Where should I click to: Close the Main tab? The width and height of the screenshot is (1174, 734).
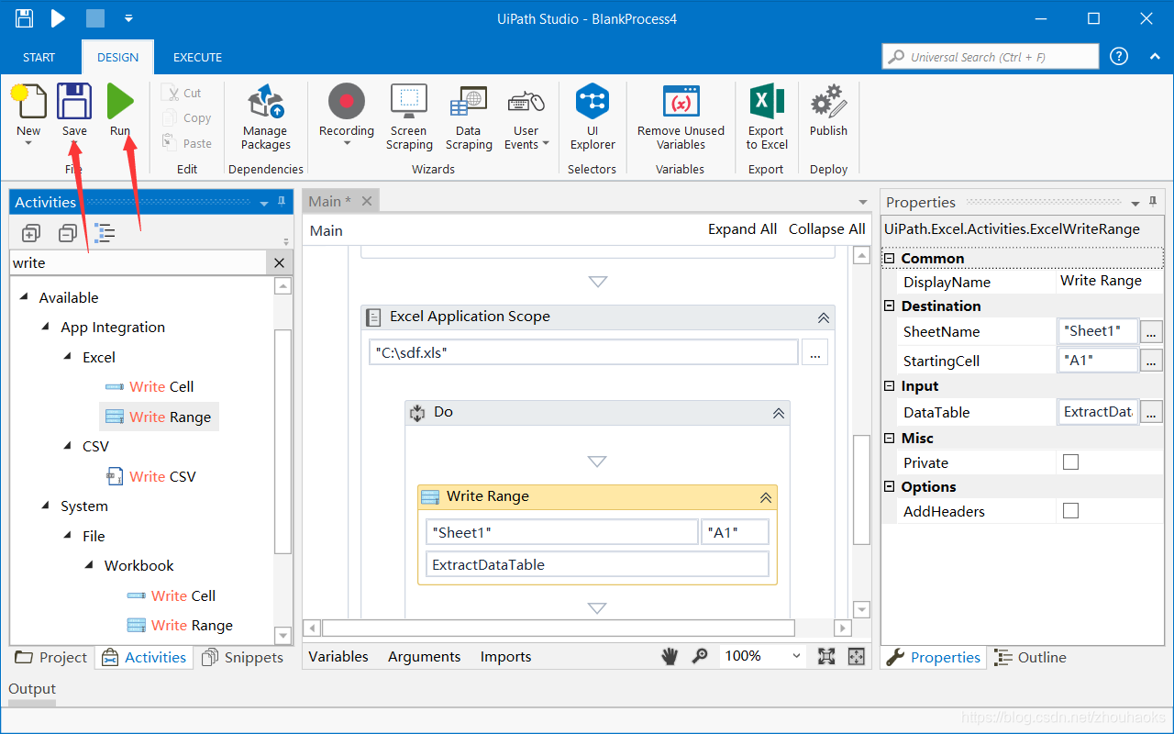367,201
